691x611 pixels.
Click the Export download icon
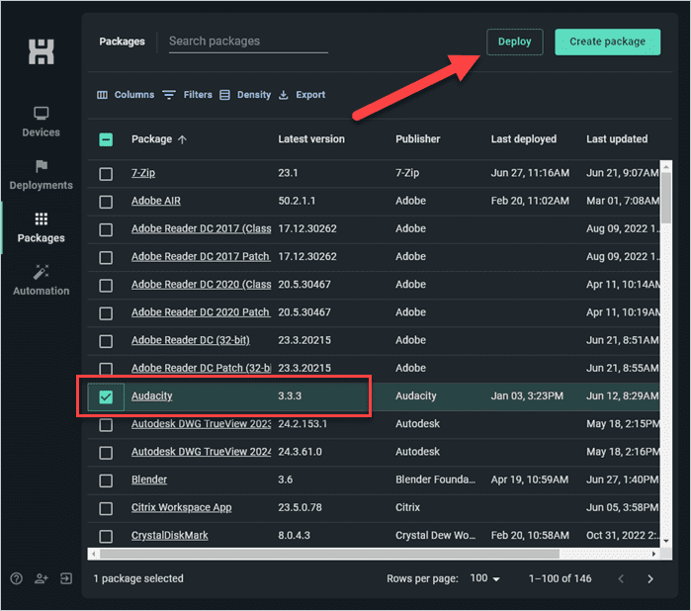[x=284, y=95]
